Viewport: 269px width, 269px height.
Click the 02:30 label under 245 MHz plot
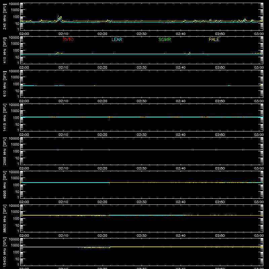point(142,34)
